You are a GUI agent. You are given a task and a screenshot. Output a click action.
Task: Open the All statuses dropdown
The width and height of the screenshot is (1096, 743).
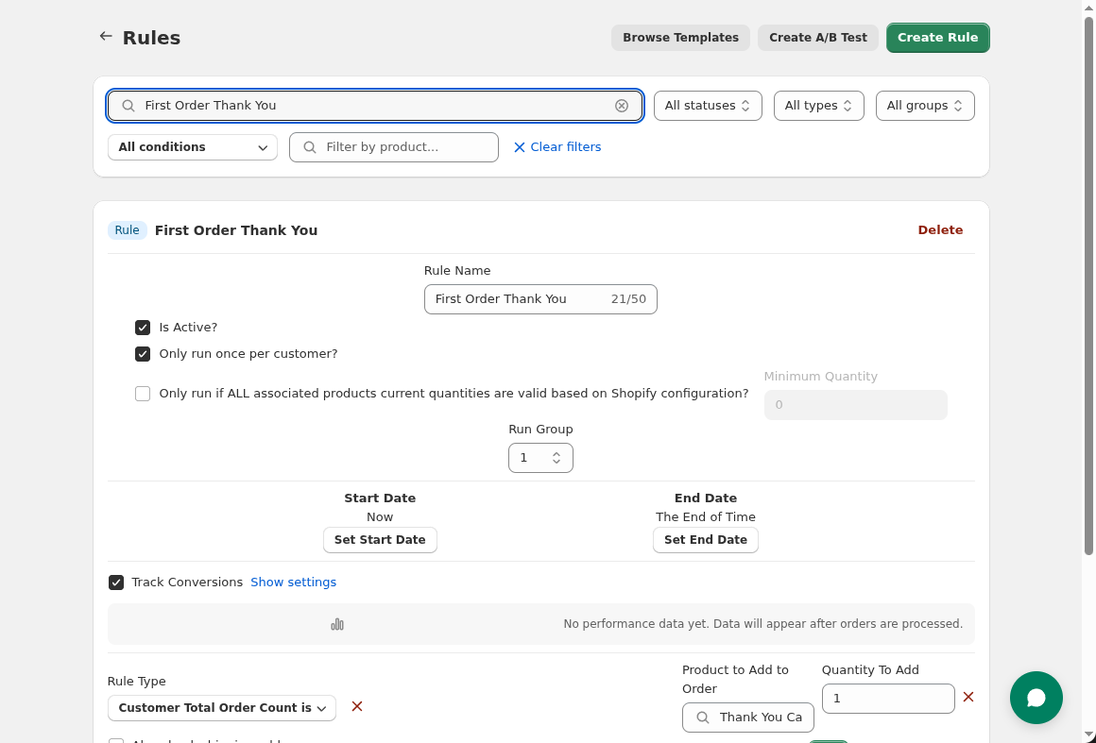708,106
